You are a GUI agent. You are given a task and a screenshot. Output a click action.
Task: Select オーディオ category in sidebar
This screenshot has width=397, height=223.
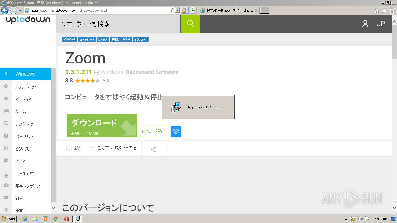click(24, 99)
